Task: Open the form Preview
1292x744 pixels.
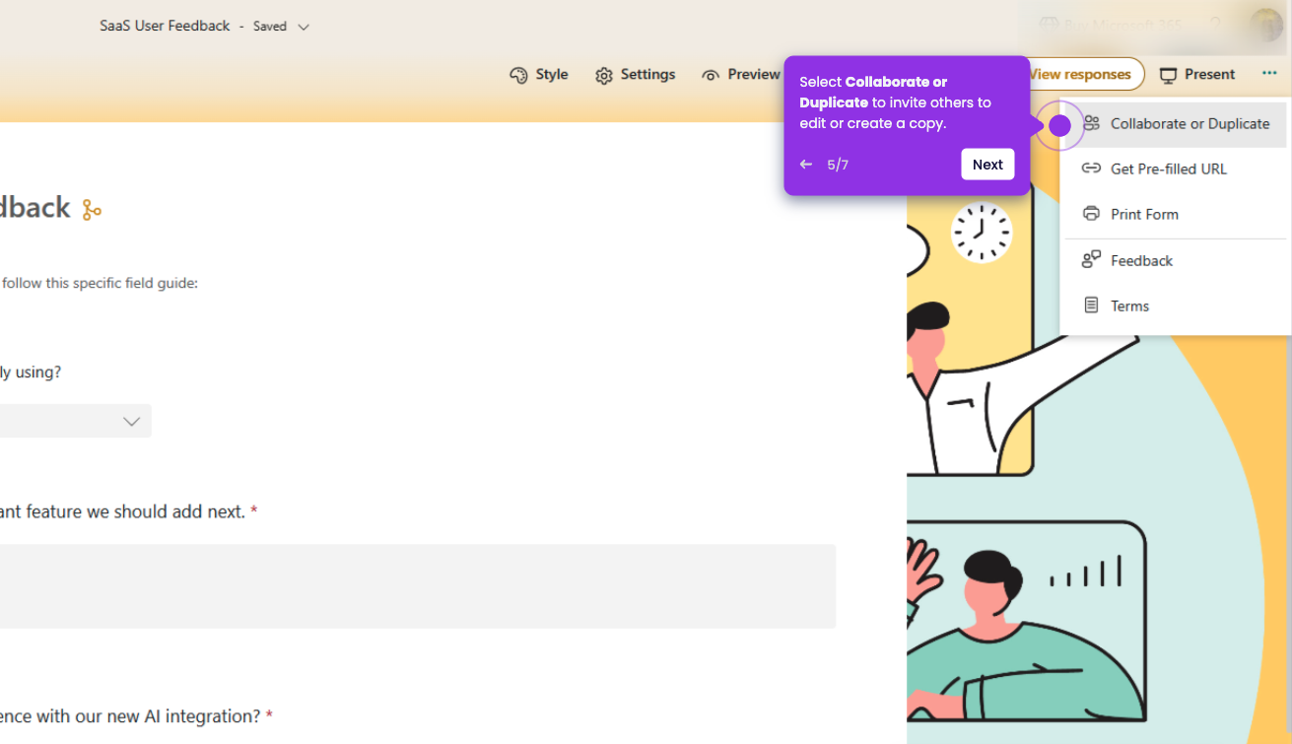Action: 740,75
